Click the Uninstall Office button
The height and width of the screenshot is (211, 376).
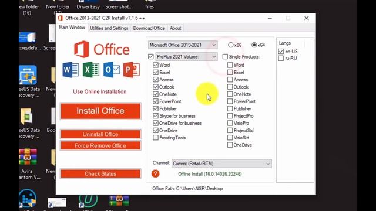100,134
